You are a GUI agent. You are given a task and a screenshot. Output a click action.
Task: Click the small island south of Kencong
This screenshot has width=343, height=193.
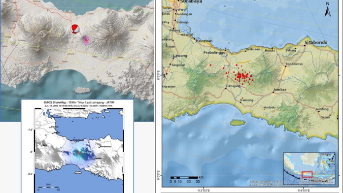[238, 123]
